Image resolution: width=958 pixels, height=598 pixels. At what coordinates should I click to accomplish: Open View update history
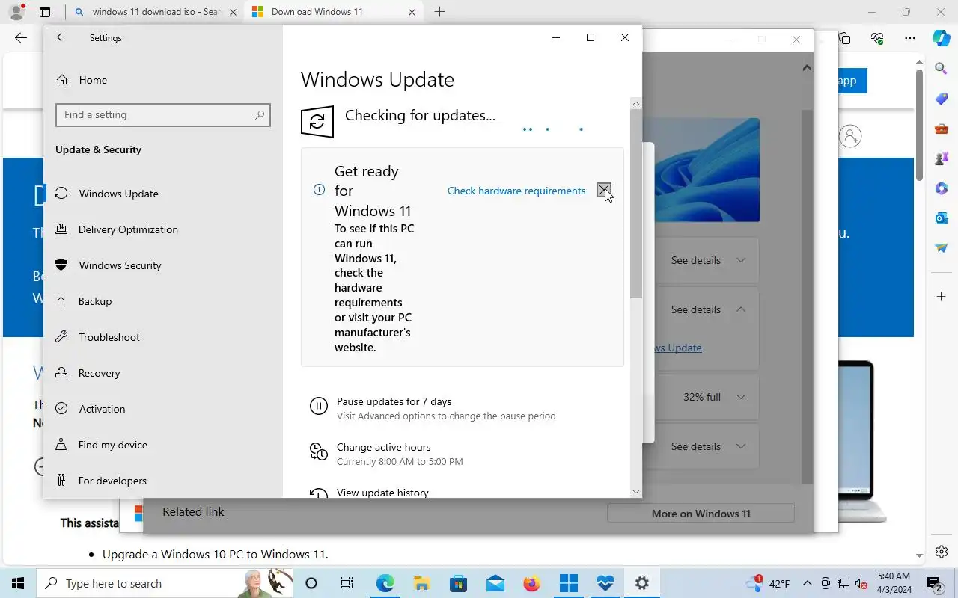(382, 493)
